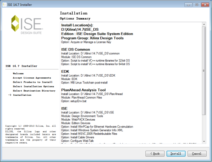Viewport: 212px width, 162px height.
Task: Select the current Installation step
Action: click(x=22, y=95)
